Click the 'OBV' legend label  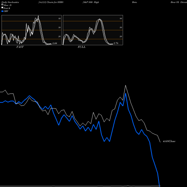click(x=6, y=11)
